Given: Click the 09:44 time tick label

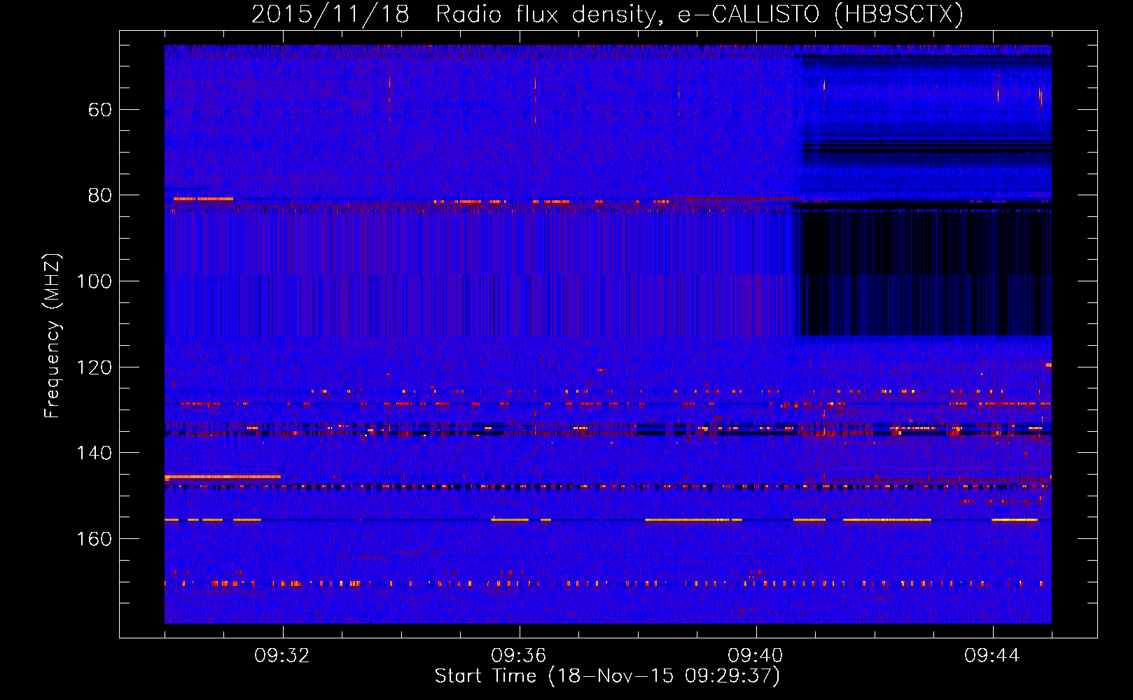Looking at the screenshot, I should [x=992, y=656].
